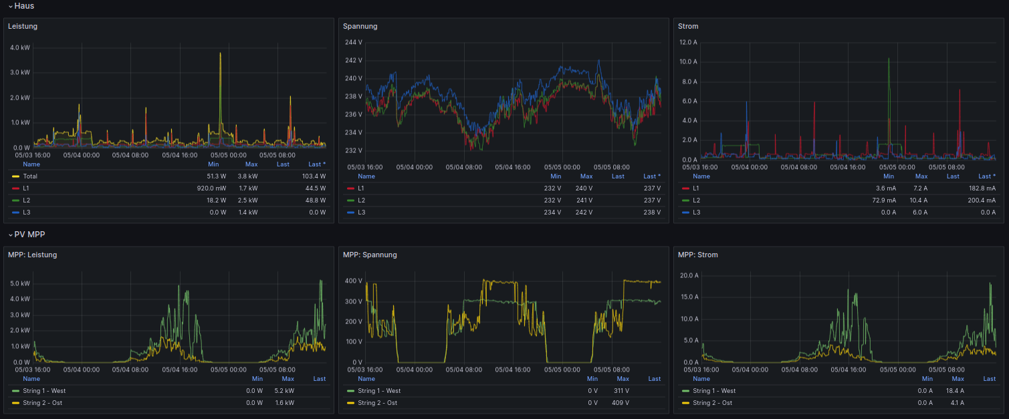Screen dimensions: 1009x419
Task: Click green L2 color swatch in Spannung legend
Action: pos(350,200)
